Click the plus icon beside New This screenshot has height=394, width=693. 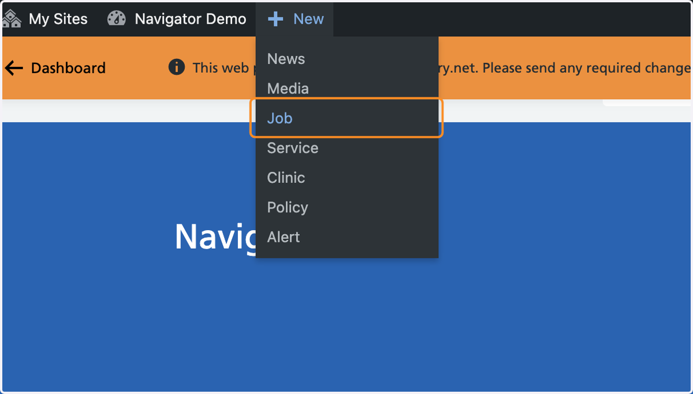tap(275, 19)
